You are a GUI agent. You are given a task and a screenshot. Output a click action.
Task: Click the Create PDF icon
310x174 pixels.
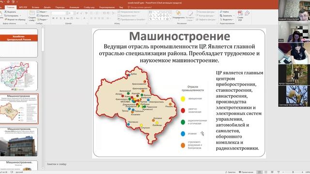240,14
